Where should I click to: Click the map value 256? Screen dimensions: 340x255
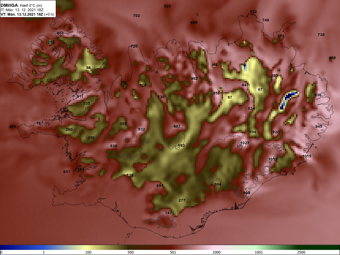[51, 42]
